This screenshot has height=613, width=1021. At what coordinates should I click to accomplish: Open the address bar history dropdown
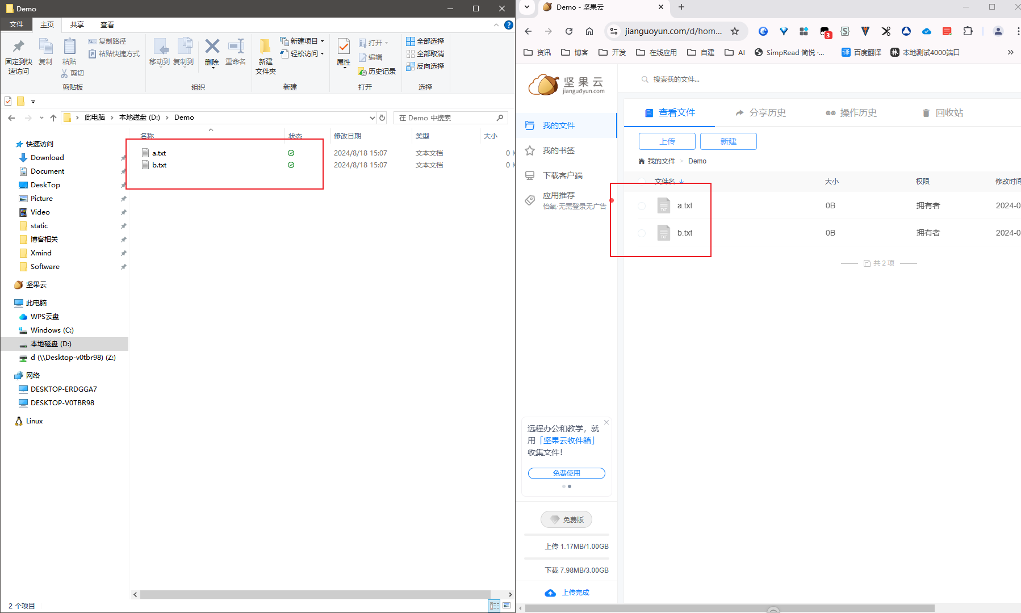pyautogui.click(x=373, y=117)
